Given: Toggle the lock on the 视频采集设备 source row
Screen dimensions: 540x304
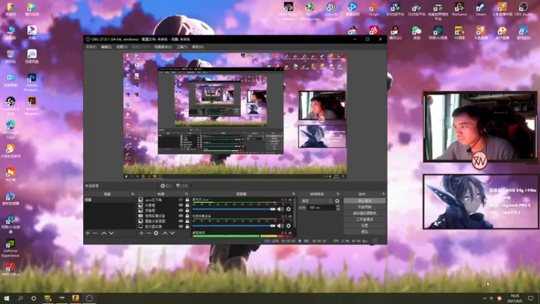Looking at the screenshot, I should click(x=188, y=216).
